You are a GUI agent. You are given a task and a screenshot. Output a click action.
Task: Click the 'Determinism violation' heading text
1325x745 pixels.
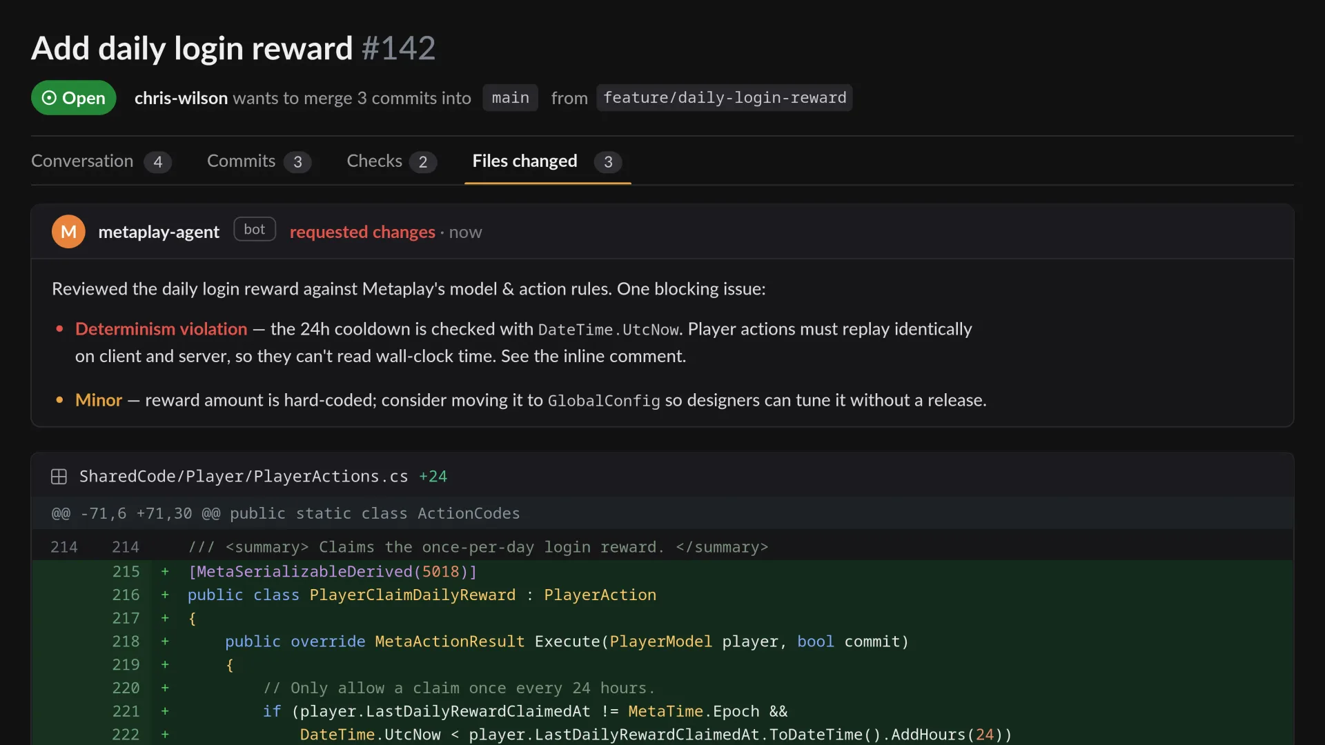(161, 329)
